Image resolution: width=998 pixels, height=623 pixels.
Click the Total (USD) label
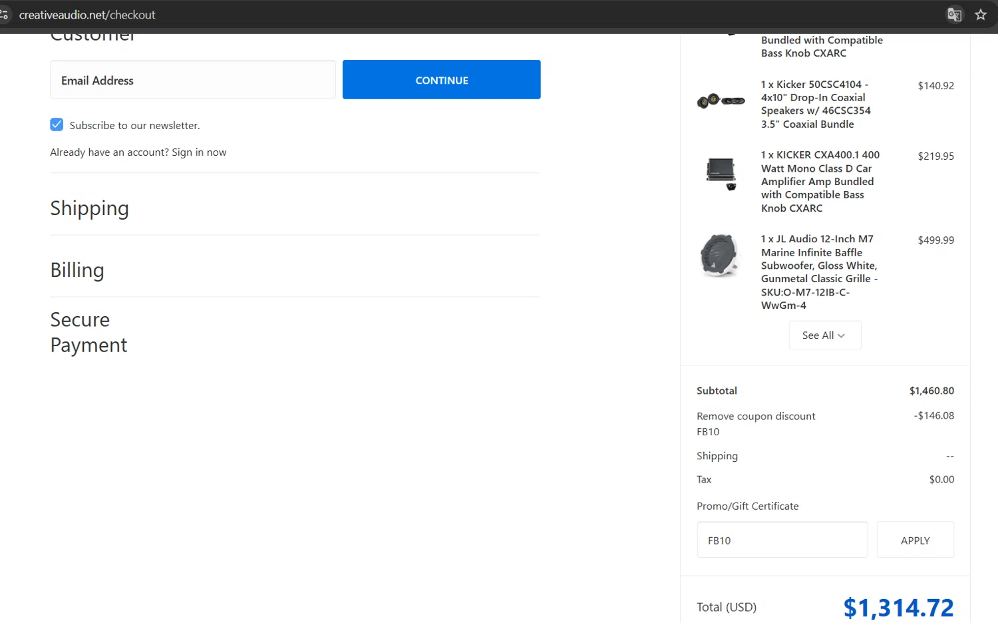727,607
